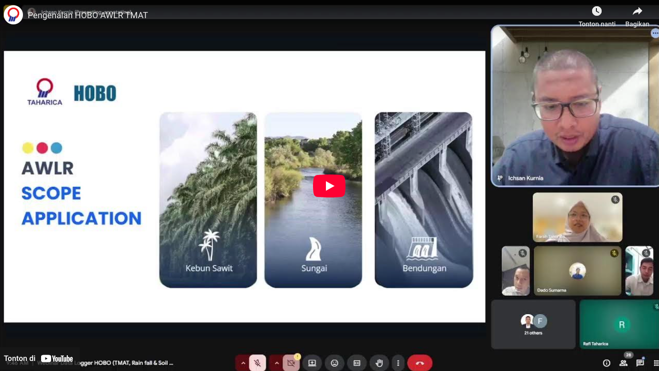Image resolution: width=659 pixels, height=371 pixels.
Task: Toggle closed captions CC button
Action: coord(357,363)
